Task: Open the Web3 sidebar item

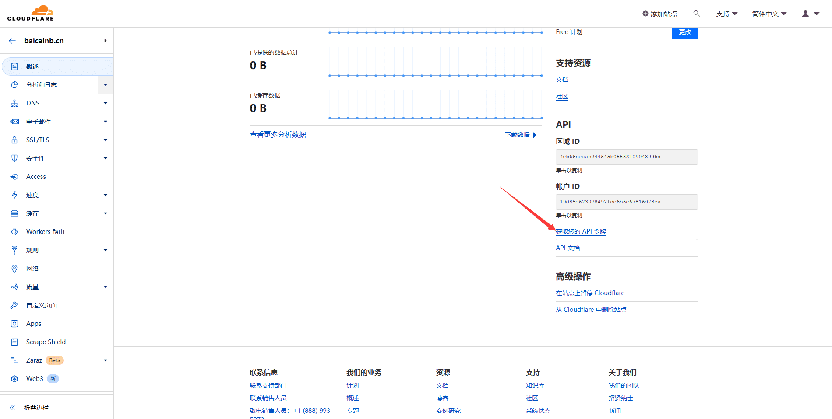Action: 34,378
